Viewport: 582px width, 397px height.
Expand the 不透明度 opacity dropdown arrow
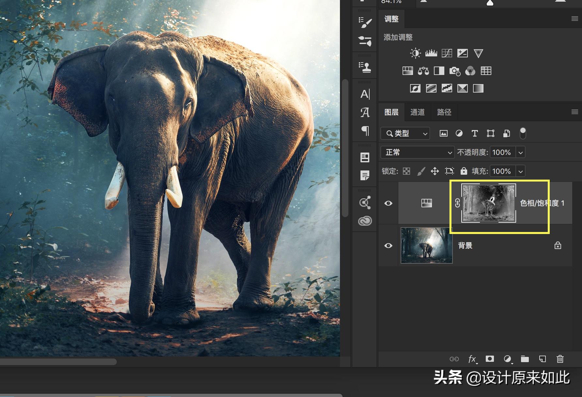tap(521, 152)
